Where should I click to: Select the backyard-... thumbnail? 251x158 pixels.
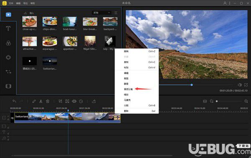[x=110, y=21]
